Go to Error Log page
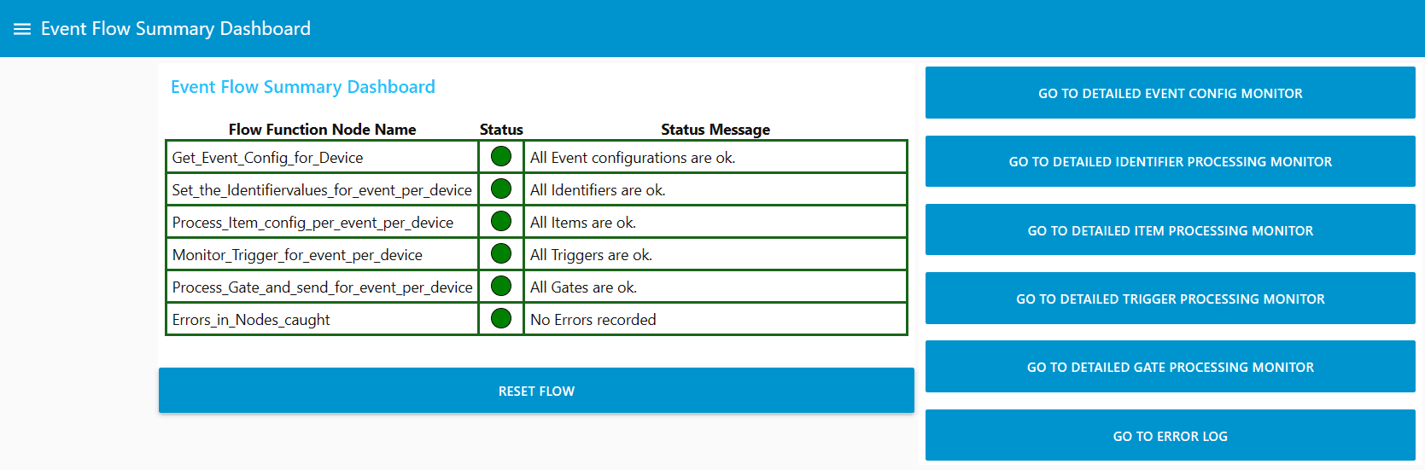 pyautogui.click(x=1170, y=436)
